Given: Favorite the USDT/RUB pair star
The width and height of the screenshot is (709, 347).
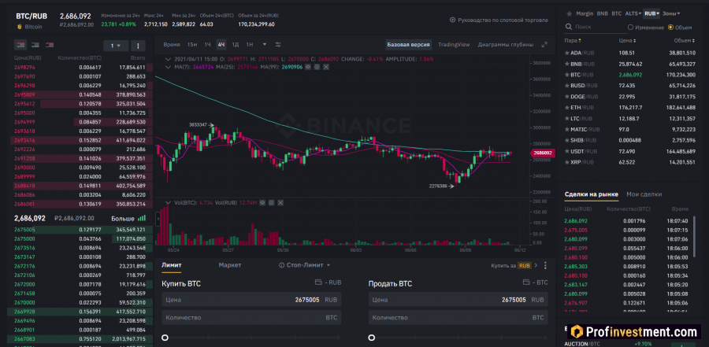Looking at the screenshot, I should point(567,151).
